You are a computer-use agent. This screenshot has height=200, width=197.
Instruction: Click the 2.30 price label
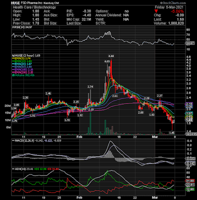point(26,97)
